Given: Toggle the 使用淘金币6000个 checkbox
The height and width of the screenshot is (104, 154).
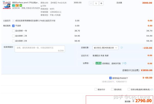Looking at the screenshot, I should 110,78.
